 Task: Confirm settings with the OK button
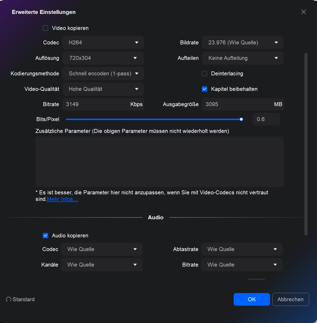252,299
